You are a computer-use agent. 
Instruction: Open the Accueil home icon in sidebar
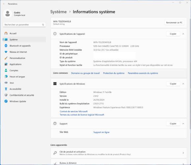pyautogui.click(x=6, y=33)
